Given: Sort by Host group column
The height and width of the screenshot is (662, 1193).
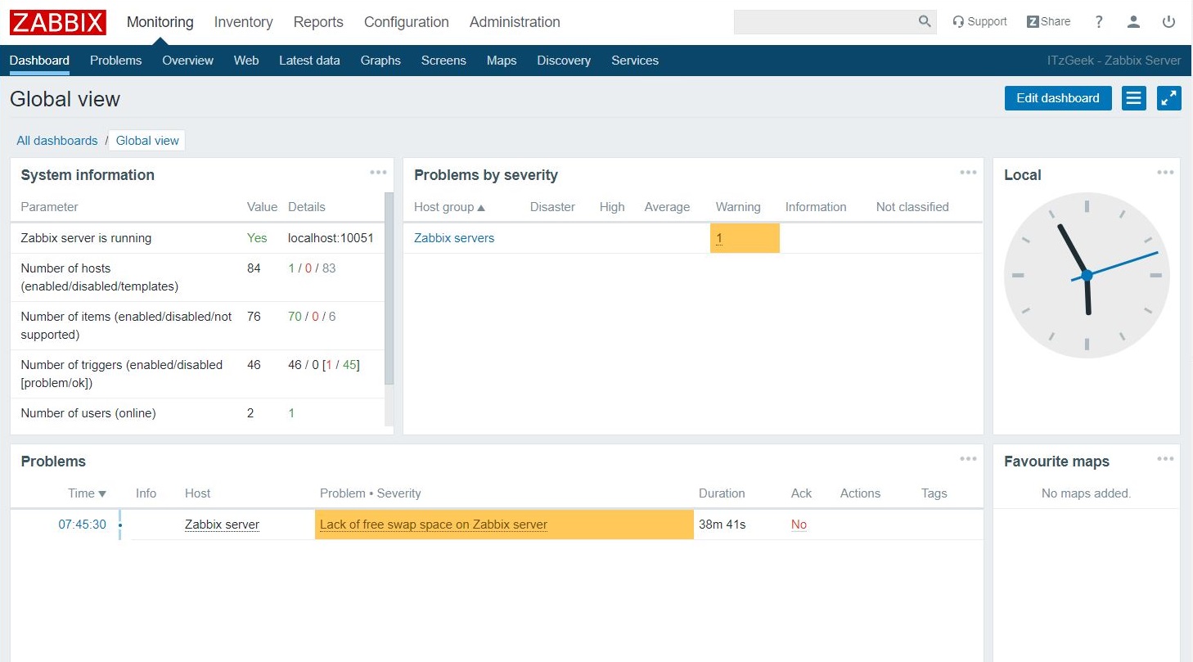Looking at the screenshot, I should pos(449,207).
